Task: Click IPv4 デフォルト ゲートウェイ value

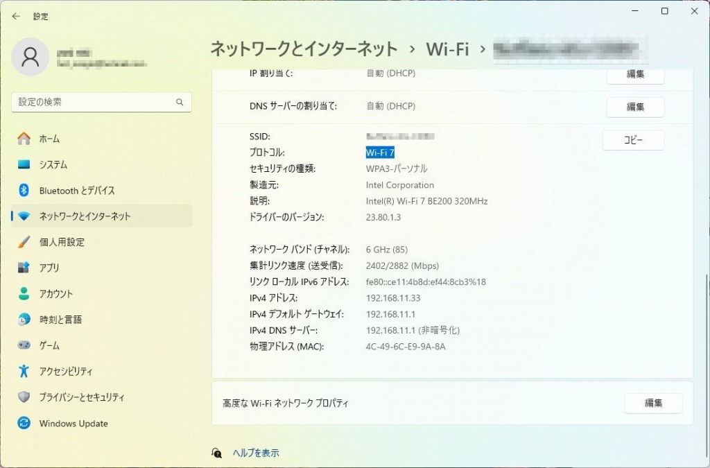Action: [x=391, y=315]
